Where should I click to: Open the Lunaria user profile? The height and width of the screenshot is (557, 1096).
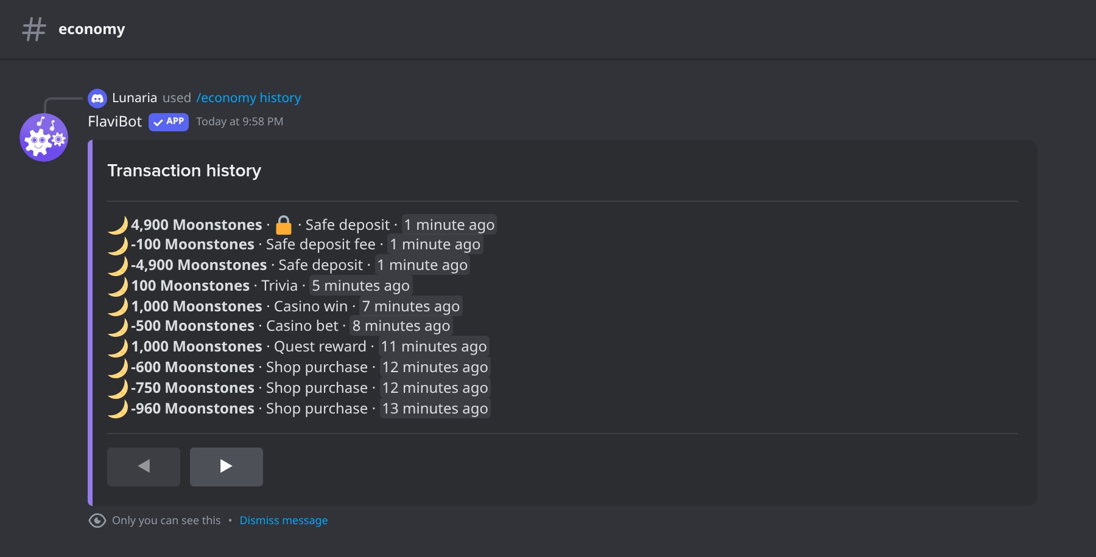click(x=135, y=98)
